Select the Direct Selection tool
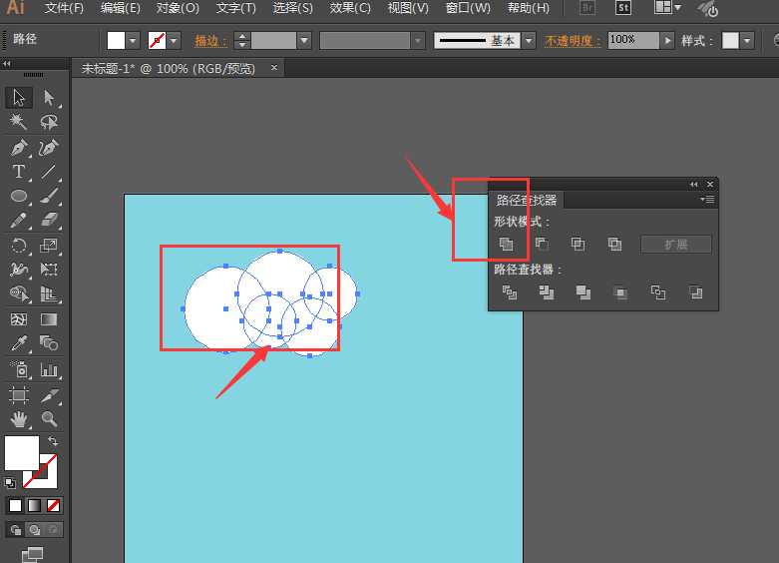 49,98
